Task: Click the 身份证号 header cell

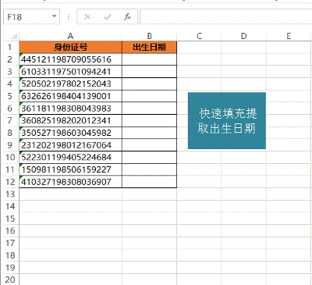Action: click(x=70, y=47)
